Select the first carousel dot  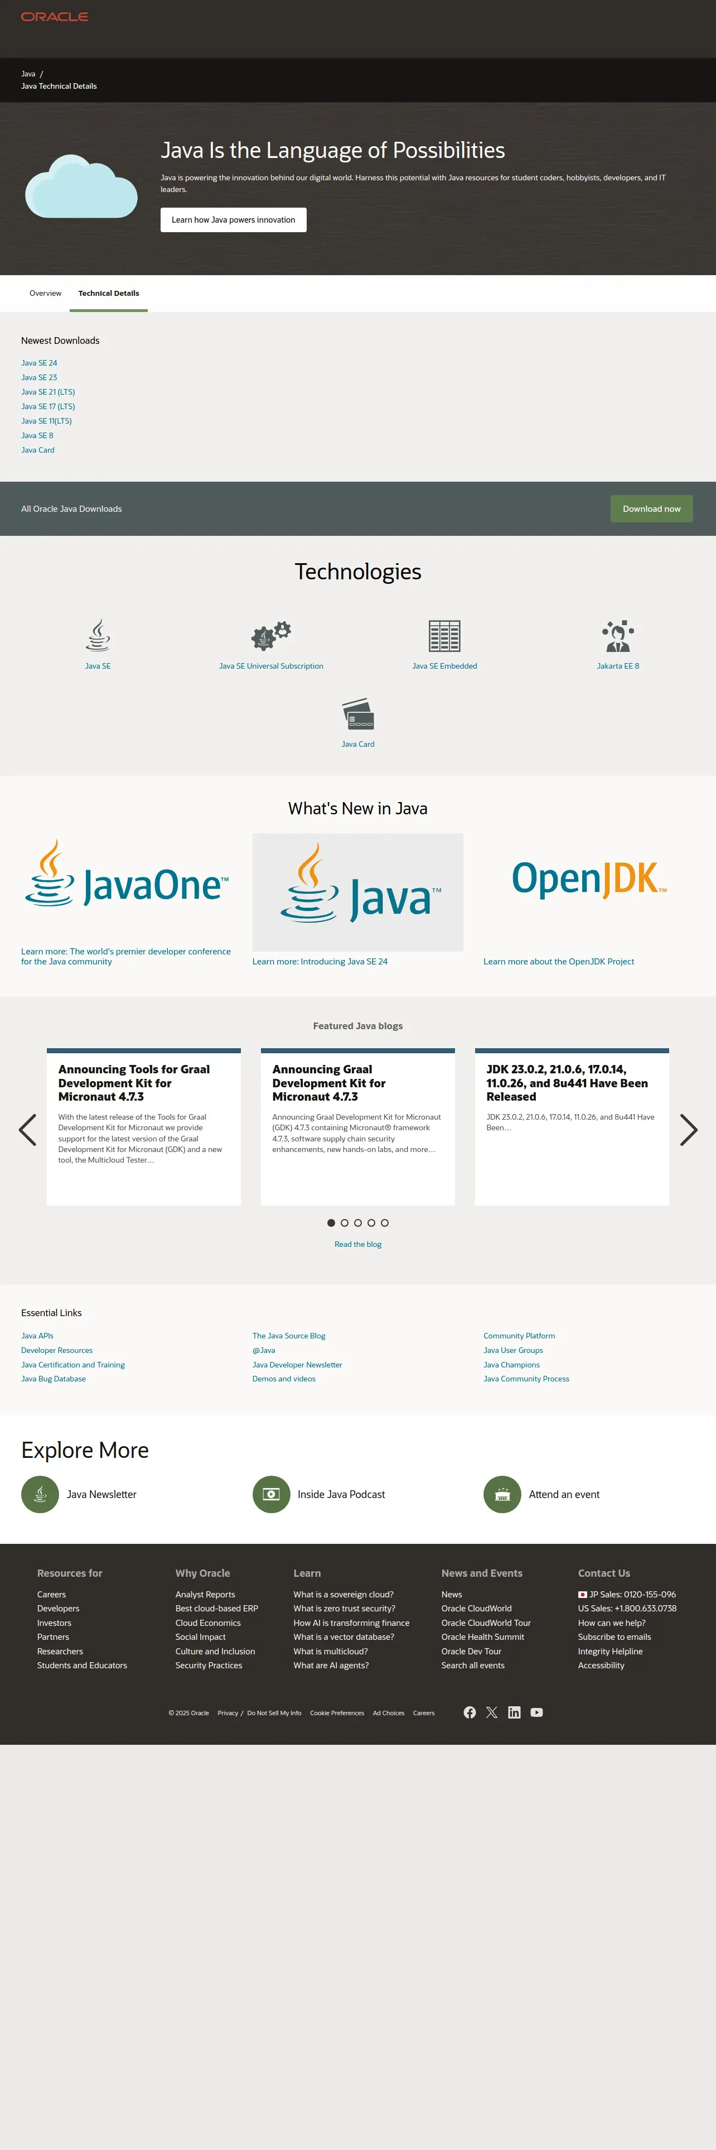click(x=331, y=1223)
